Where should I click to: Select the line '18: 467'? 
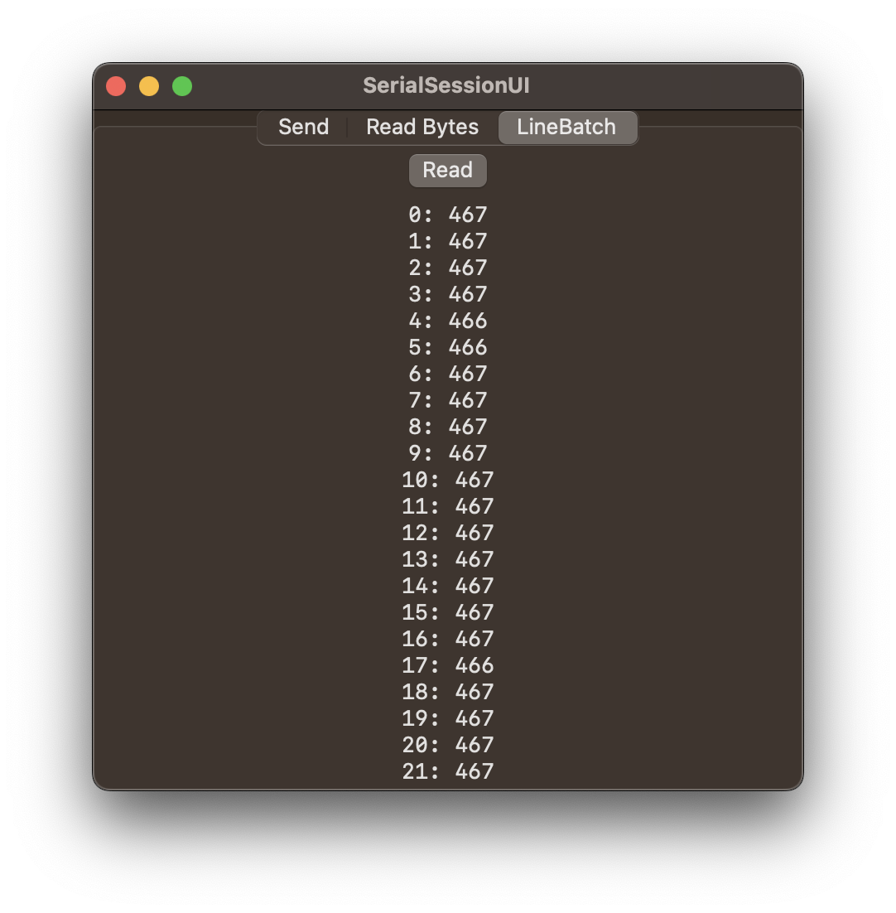(447, 692)
